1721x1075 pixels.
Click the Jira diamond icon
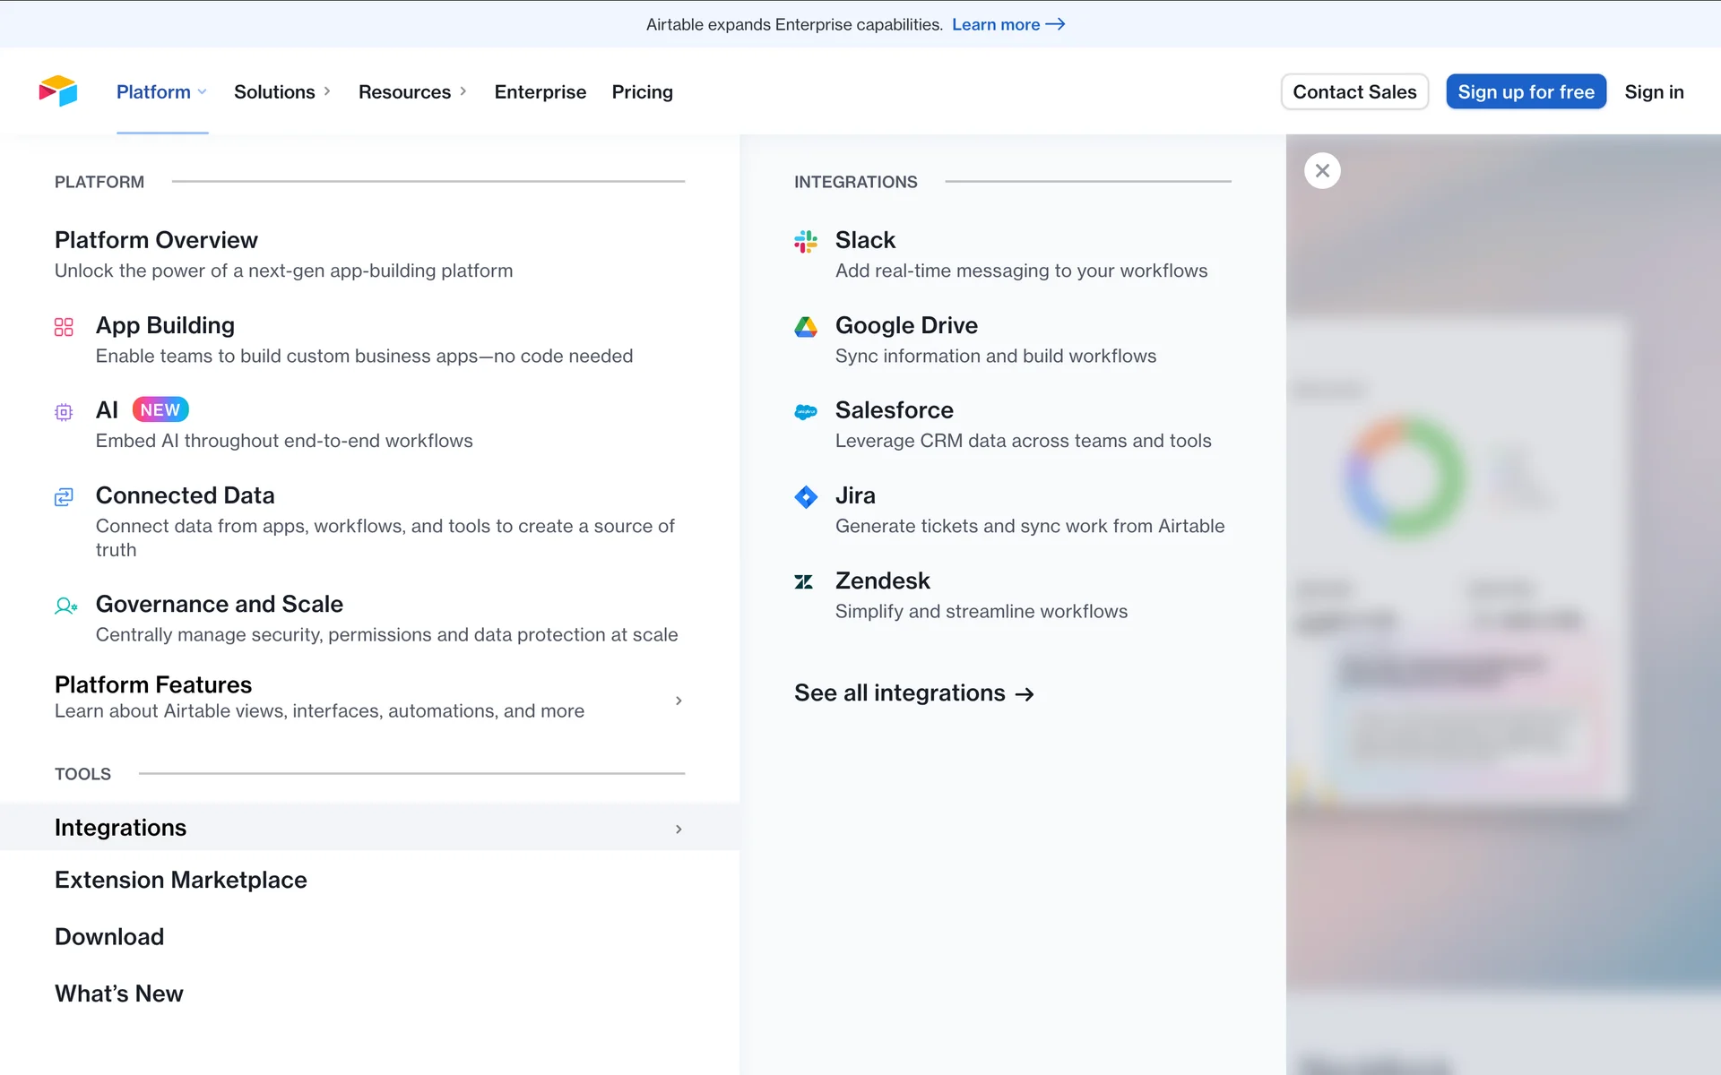click(805, 496)
